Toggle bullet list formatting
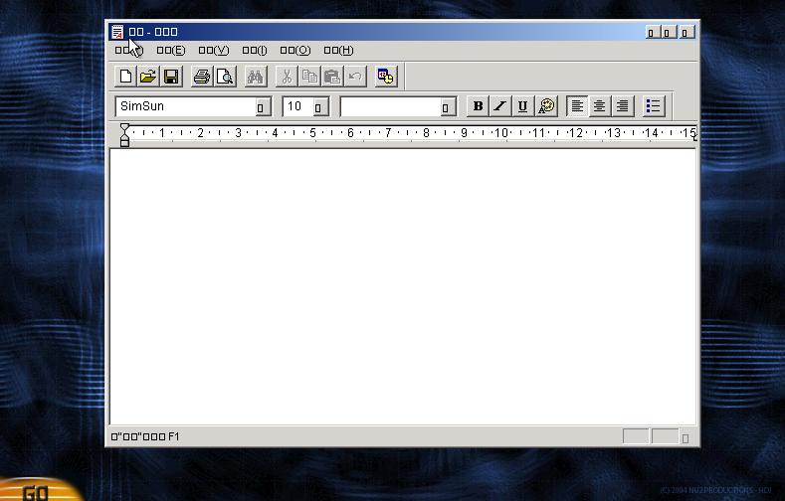 click(x=654, y=106)
